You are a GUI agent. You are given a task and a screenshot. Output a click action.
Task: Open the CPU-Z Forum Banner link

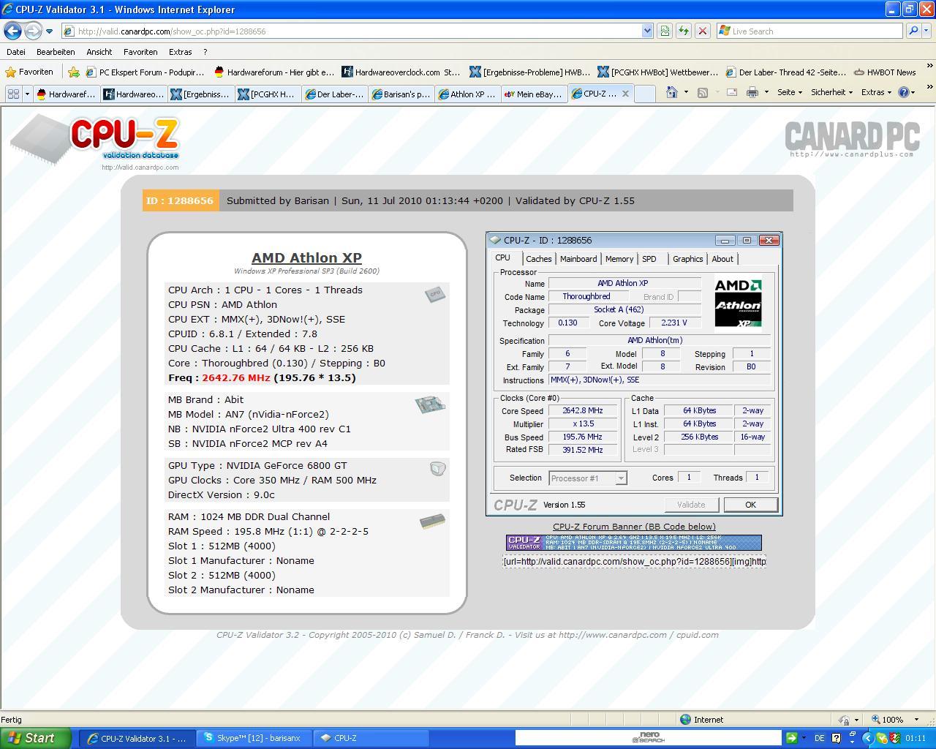point(634,527)
